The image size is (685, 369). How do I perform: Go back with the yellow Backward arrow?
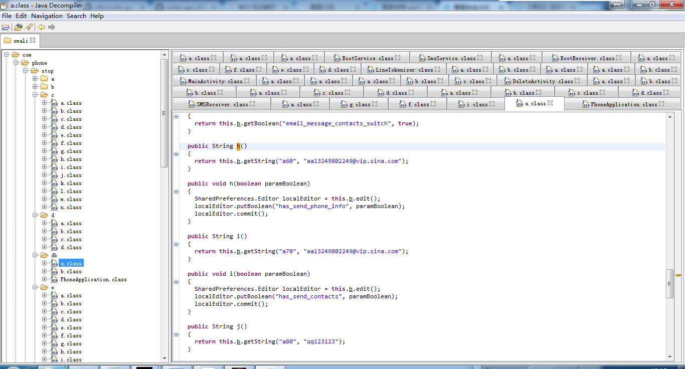point(42,27)
